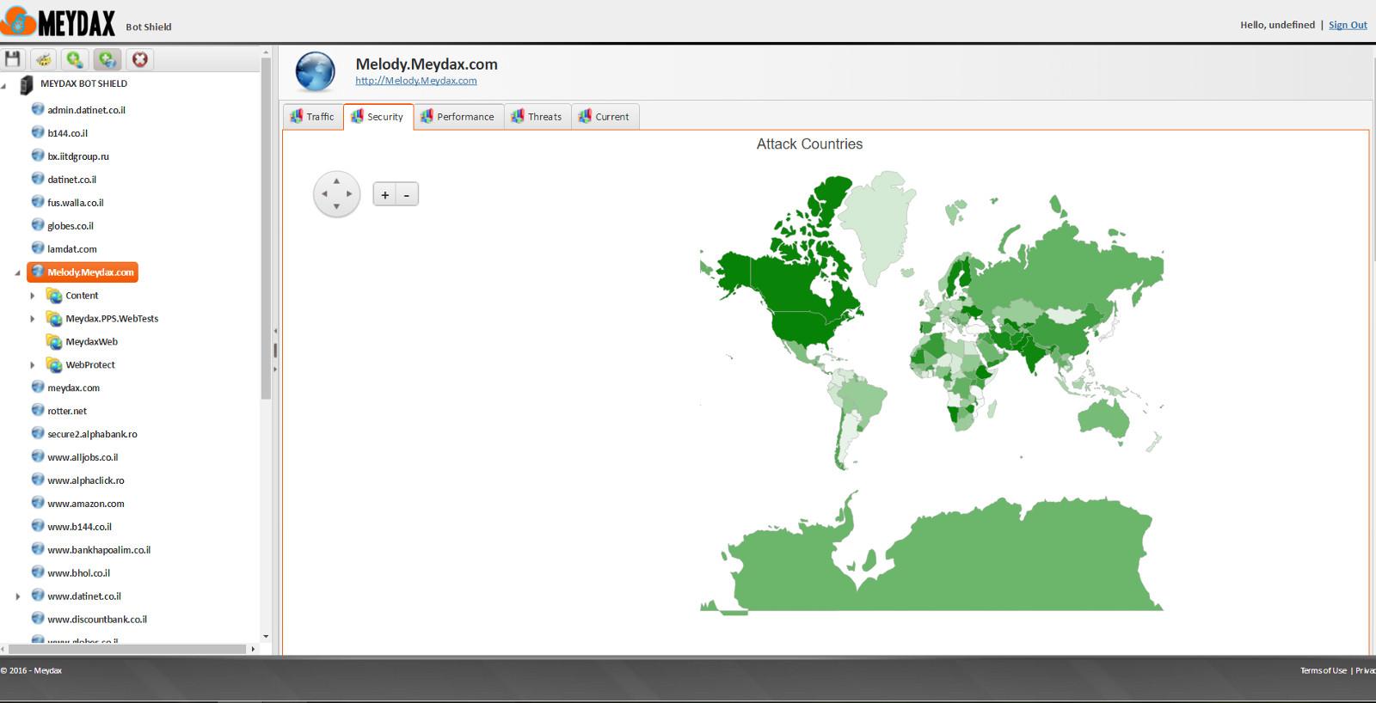This screenshot has width=1376, height=703.
Task: Click Terms of Use in footer
Action: coord(1324,670)
